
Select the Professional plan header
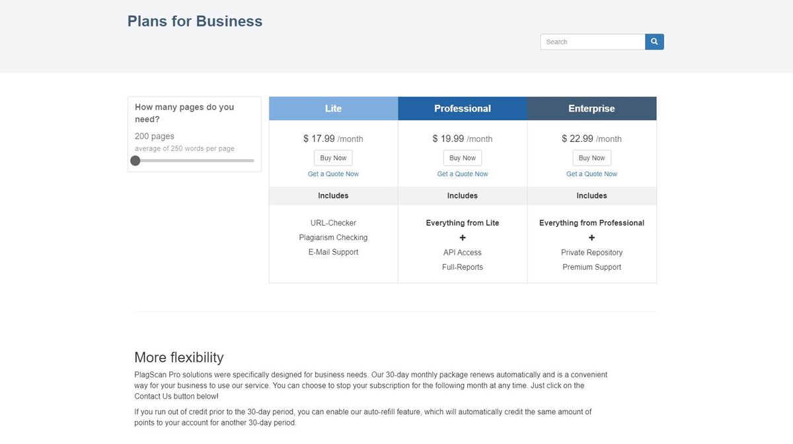463,109
